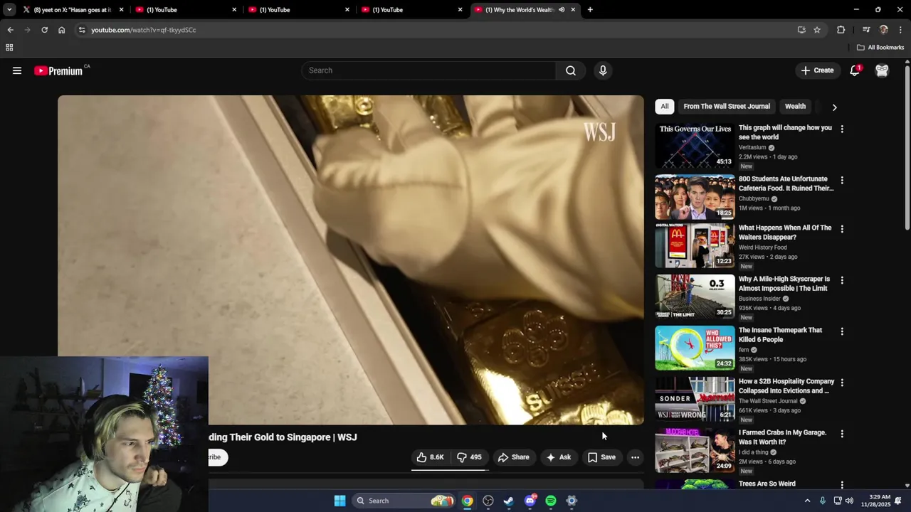Open the media controls icon in Chrome toolbar
Screen dimensions: 911x512
[x=866, y=30]
